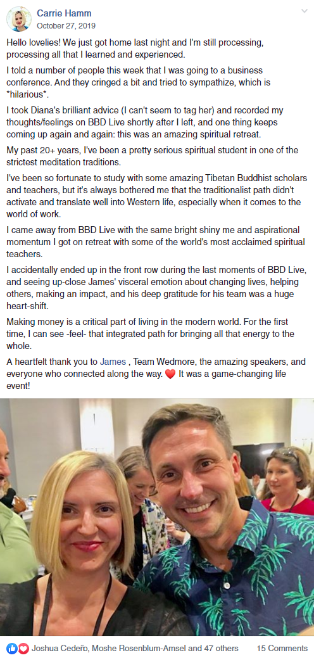The width and height of the screenshot is (314, 660).
Task: Click the paragraph about Tibetan Buddhist scholars
Action: pos(156,196)
